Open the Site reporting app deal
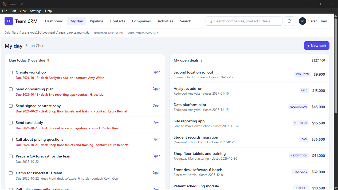This screenshot has height=190, width=338. 249,123
